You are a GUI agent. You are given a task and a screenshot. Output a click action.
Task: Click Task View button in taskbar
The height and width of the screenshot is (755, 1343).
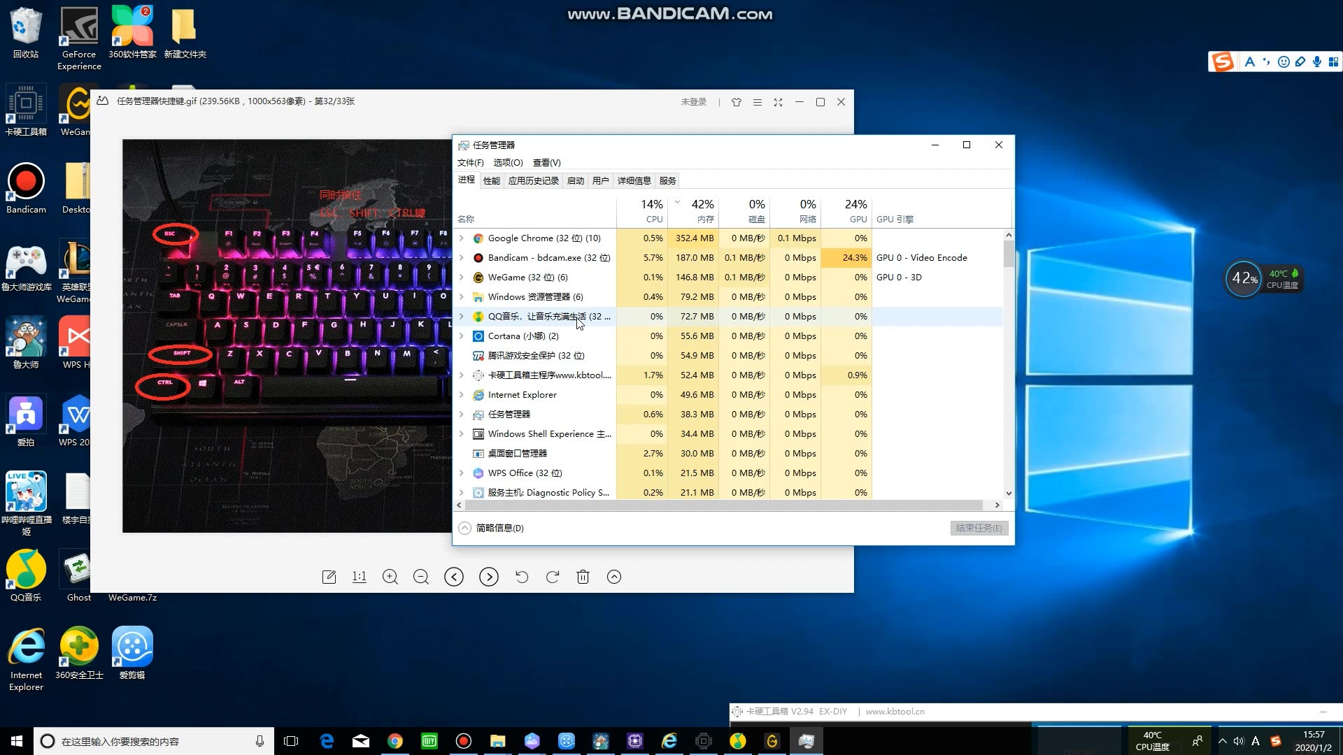[291, 741]
